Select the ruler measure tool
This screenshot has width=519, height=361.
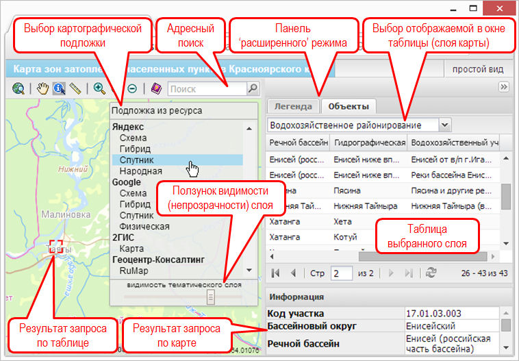point(75,88)
